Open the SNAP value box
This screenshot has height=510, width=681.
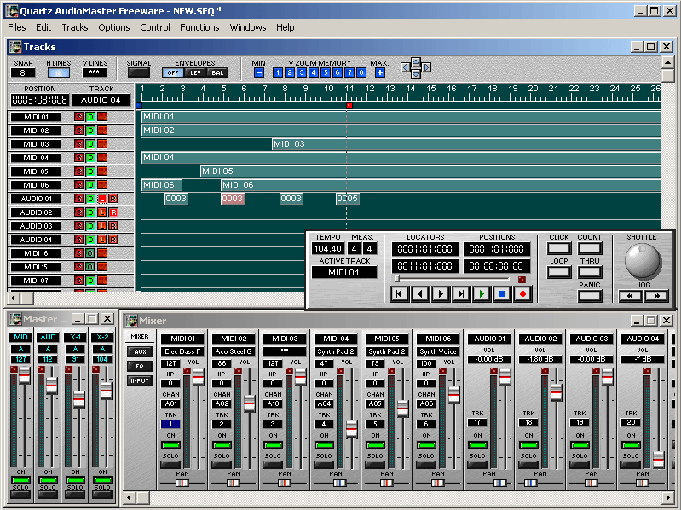[22, 72]
